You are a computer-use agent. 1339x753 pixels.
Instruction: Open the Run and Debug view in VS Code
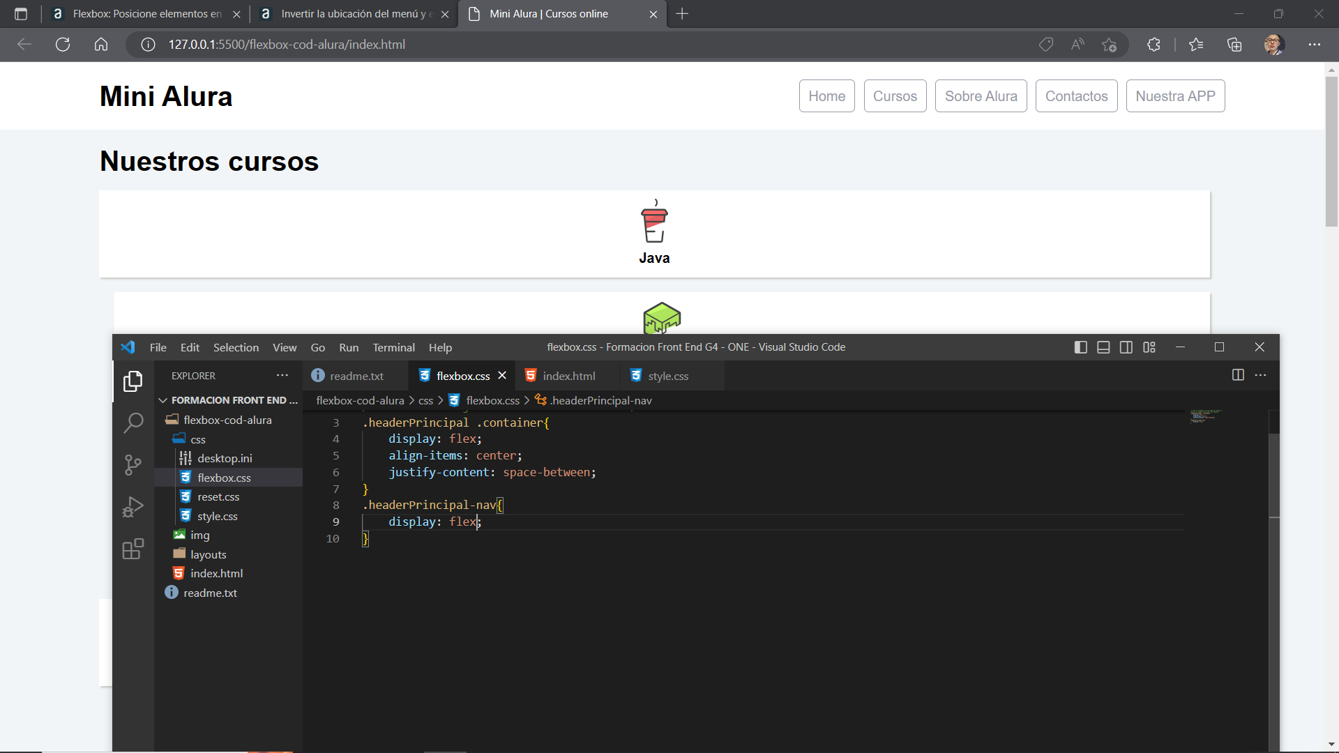pos(133,507)
